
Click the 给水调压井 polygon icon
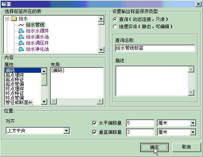[x=21, y=43]
